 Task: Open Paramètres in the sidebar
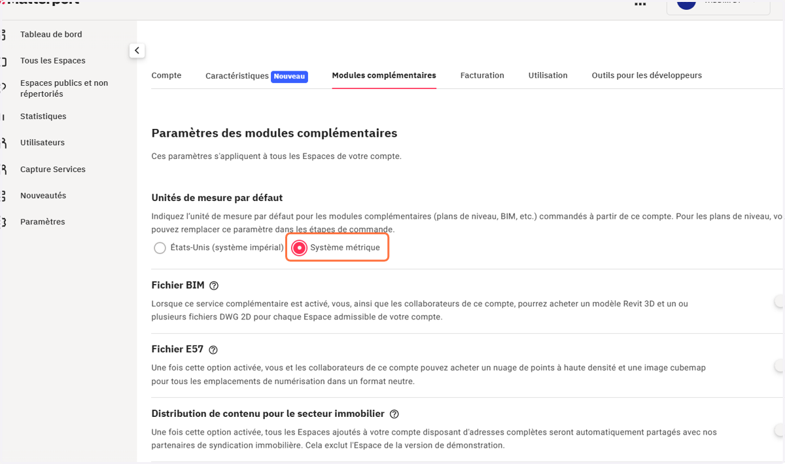click(43, 222)
